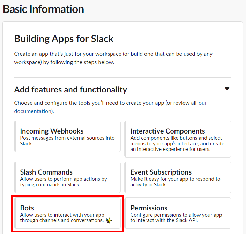Go to the Permissions card
Screen dimensions: 246x234
(x=178, y=213)
